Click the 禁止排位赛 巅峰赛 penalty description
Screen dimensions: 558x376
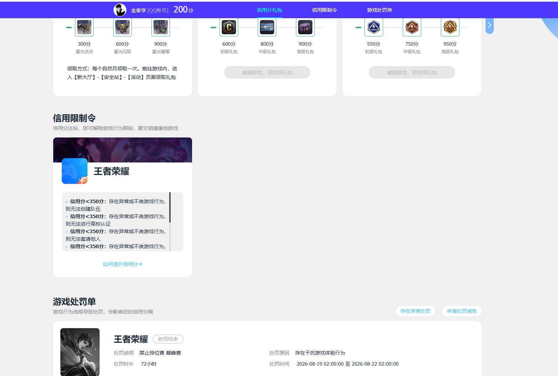click(160, 353)
